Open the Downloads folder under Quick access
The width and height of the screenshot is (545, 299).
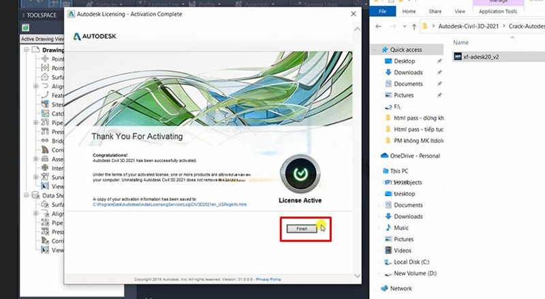pos(408,72)
